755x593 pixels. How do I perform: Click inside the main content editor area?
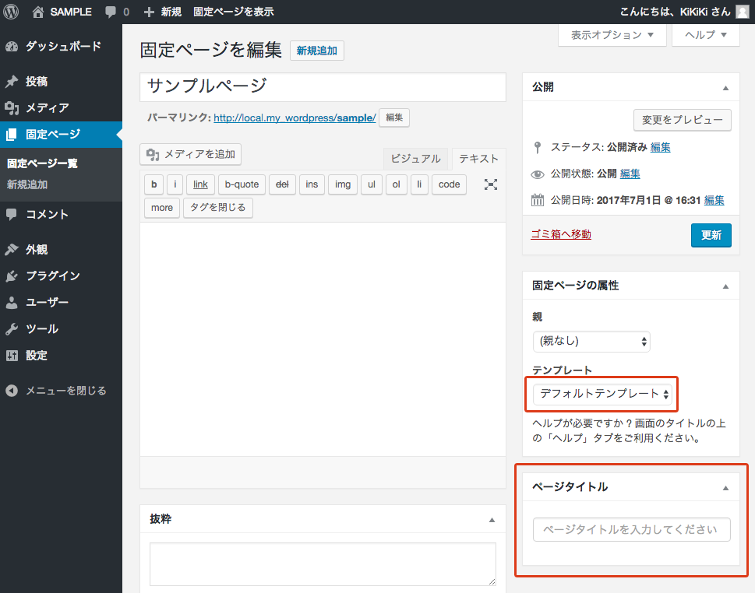(323, 339)
